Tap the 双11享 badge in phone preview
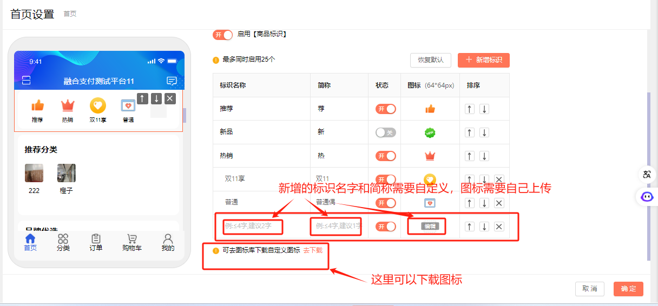 click(98, 111)
